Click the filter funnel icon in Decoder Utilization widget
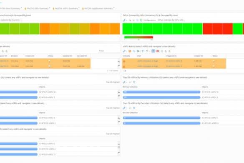The image size is (244, 163). coord(134,108)
